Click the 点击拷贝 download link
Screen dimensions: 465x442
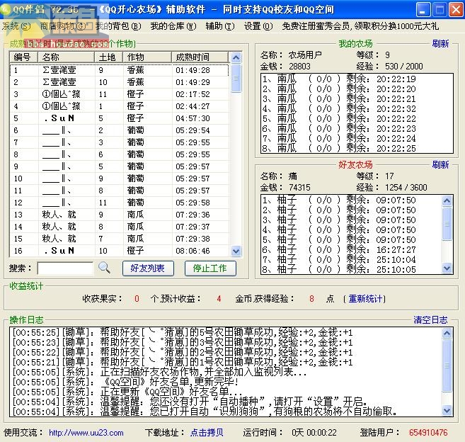(x=207, y=433)
